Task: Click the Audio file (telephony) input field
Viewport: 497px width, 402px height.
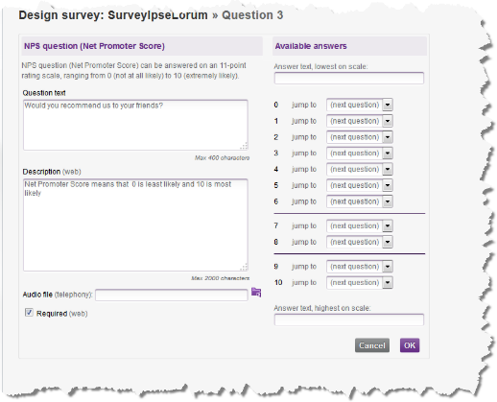Action: [172, 295]
